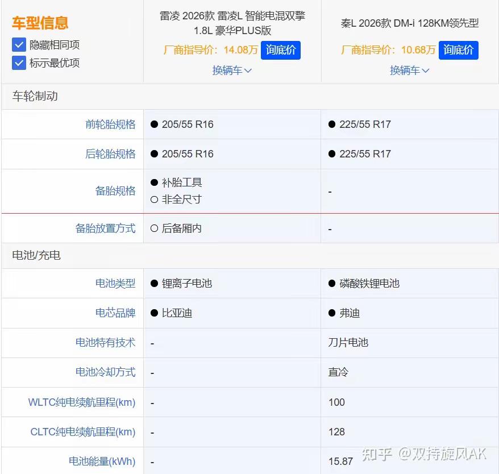Viewport: 499px width, 474px height.
Task: Select the 车轮制动 section header
Action: (x=35, y=96)
